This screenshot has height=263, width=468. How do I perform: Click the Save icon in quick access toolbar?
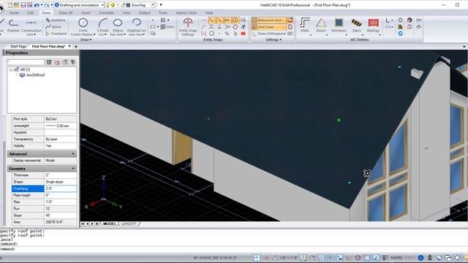click(23, 5)
